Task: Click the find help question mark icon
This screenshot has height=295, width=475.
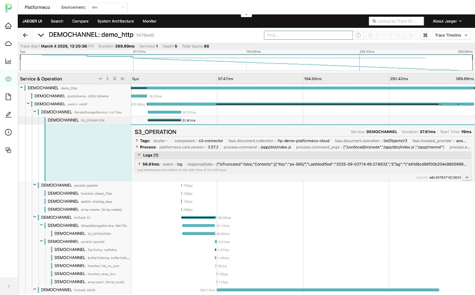Action: (358, 35)
